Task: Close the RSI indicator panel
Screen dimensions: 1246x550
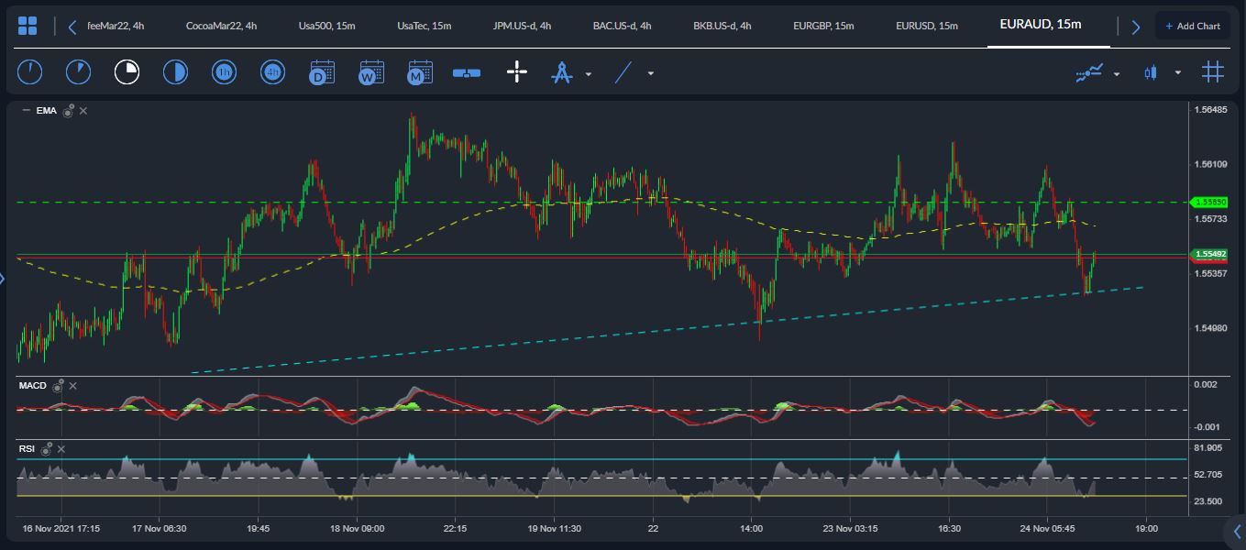Action: click(61, 449)
